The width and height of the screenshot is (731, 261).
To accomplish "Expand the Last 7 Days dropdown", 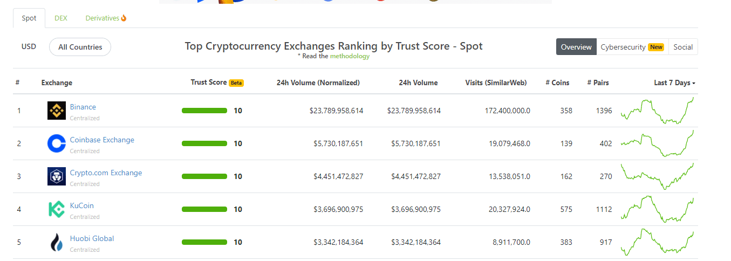I will click(x=674, y=83).
